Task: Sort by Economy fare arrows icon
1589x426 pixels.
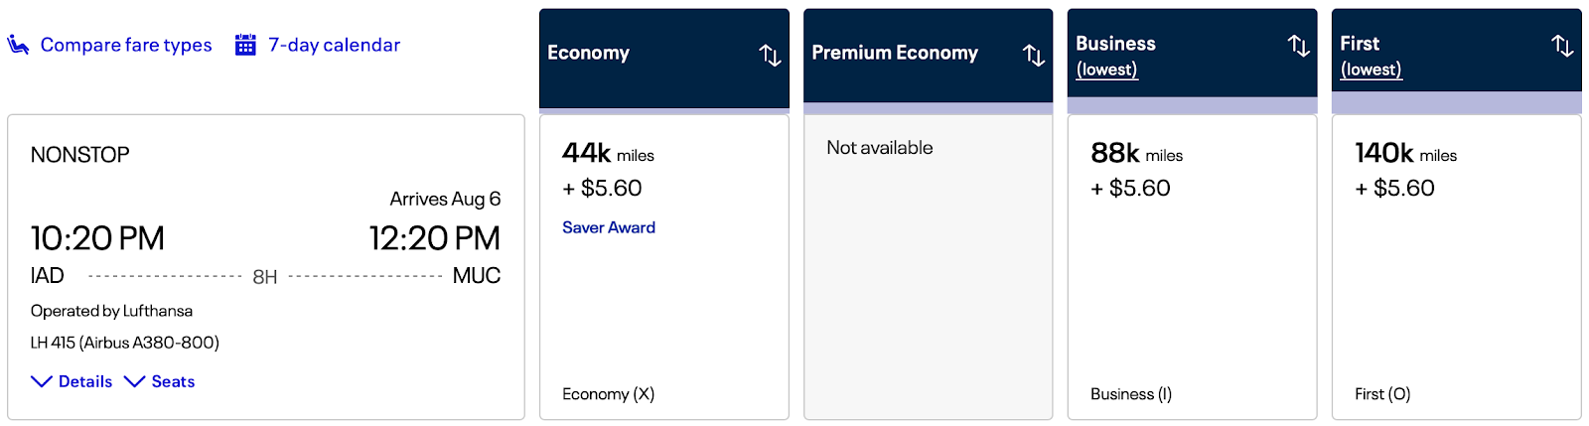Action: coord(770,55)
